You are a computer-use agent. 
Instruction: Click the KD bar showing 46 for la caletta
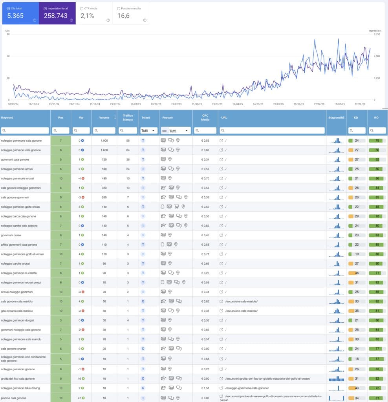coord(357,273)
